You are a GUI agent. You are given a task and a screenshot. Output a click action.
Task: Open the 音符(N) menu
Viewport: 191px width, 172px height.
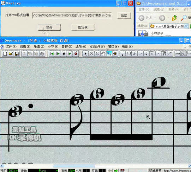(x=67, y=46)
